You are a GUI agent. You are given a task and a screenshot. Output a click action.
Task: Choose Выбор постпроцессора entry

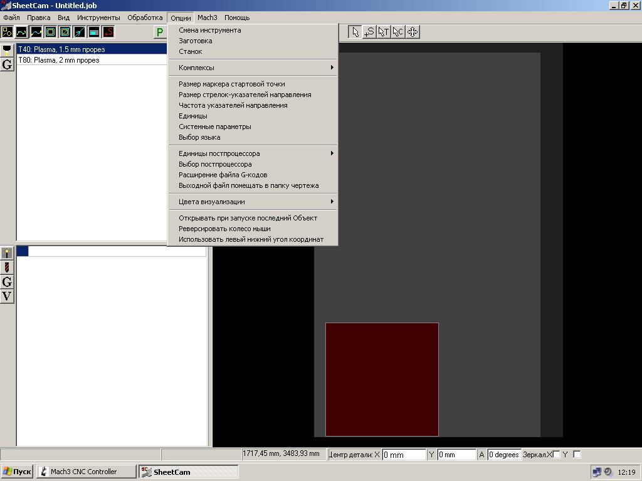(x=253, y=164)
